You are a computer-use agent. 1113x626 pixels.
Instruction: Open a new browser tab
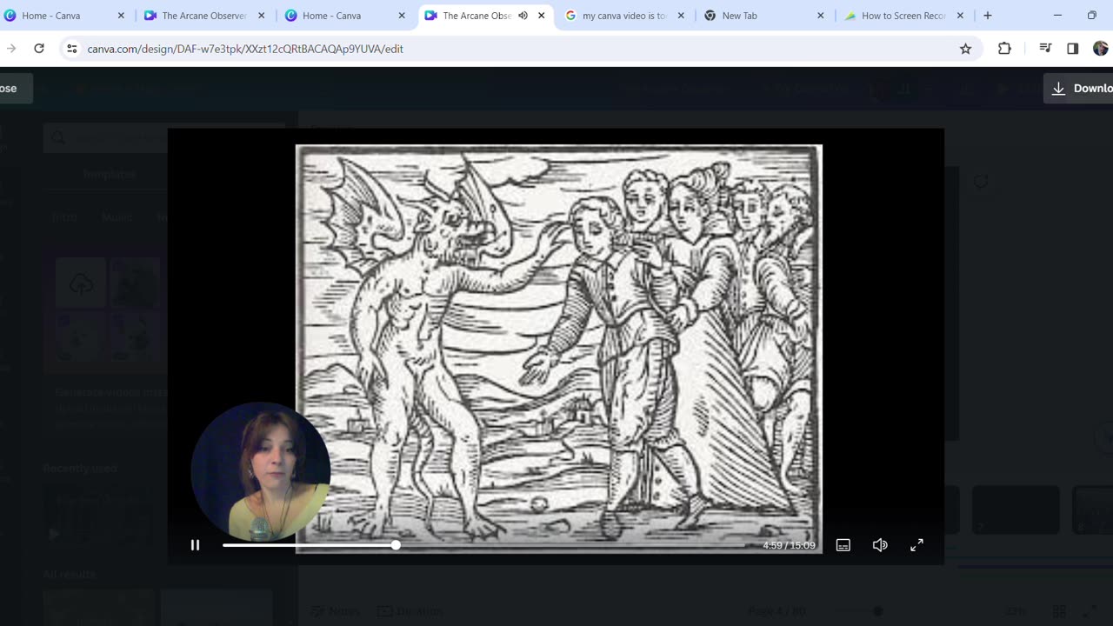988,16
